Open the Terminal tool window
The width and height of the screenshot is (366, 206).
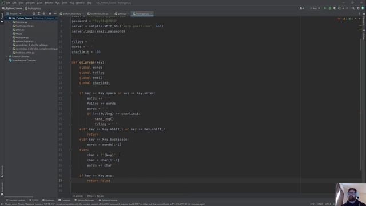pyautogui.click(x=64, y=200)
